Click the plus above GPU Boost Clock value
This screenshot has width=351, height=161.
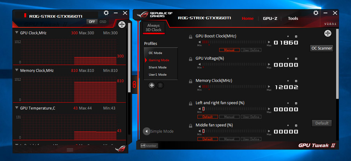(288, 37)
